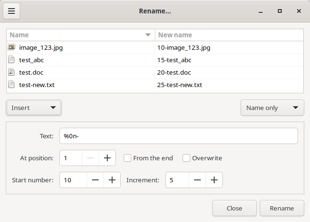Screen dimensions: 310x222
Task: Increase the At position value
Action: [107, 158]
